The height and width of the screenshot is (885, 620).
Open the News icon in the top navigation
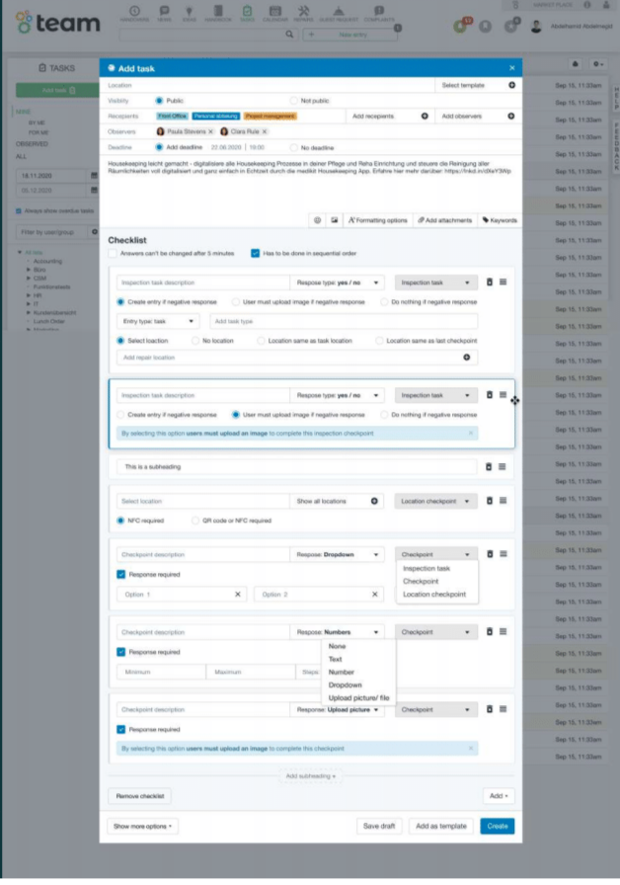click(164, 14)
